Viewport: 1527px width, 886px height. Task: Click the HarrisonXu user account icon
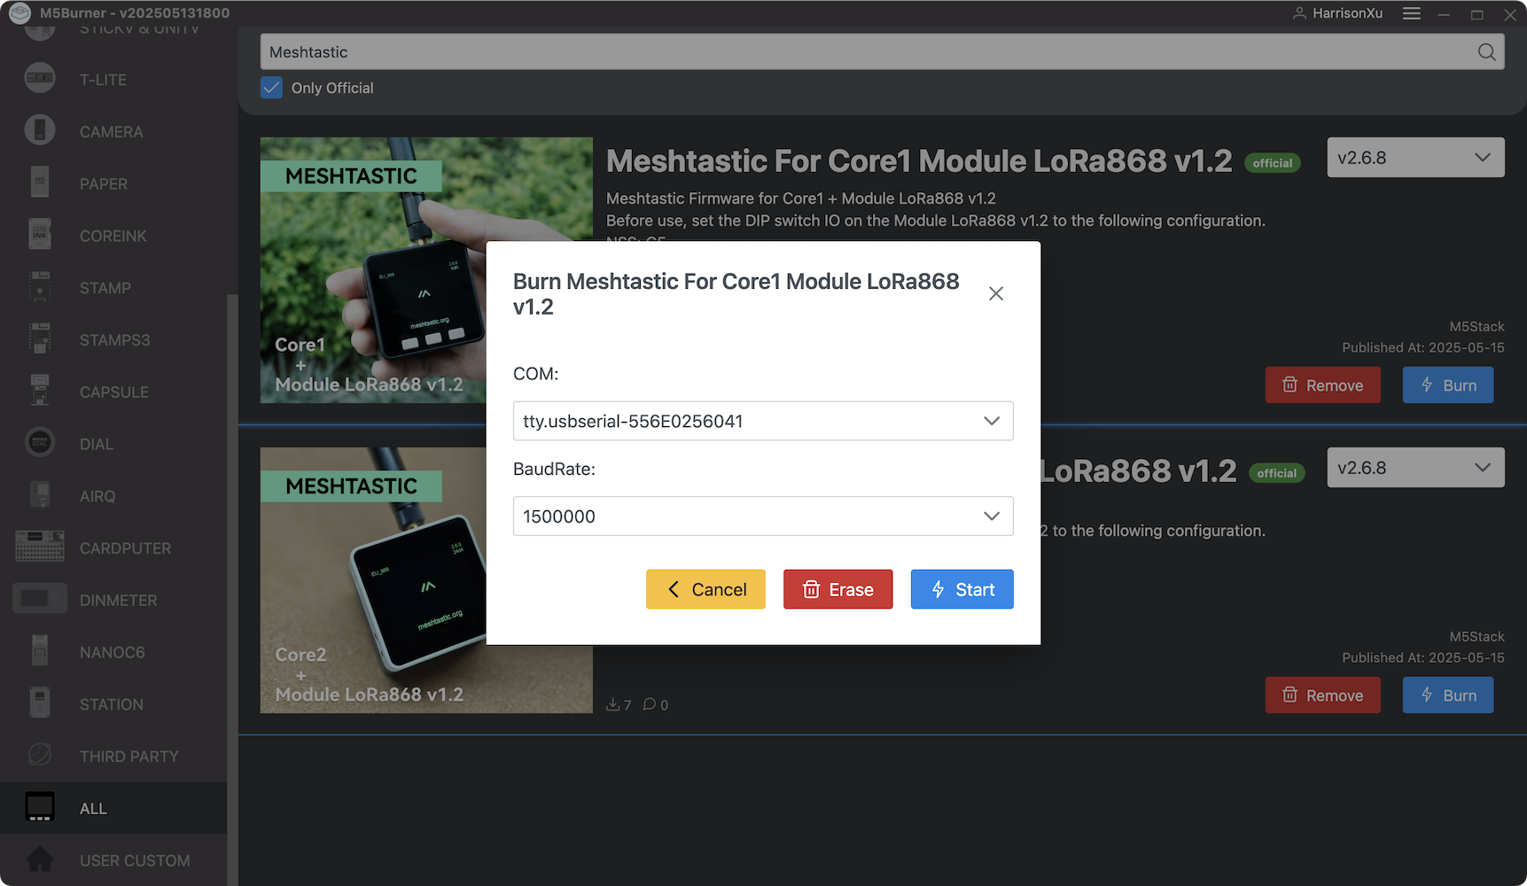point(1299,13)
